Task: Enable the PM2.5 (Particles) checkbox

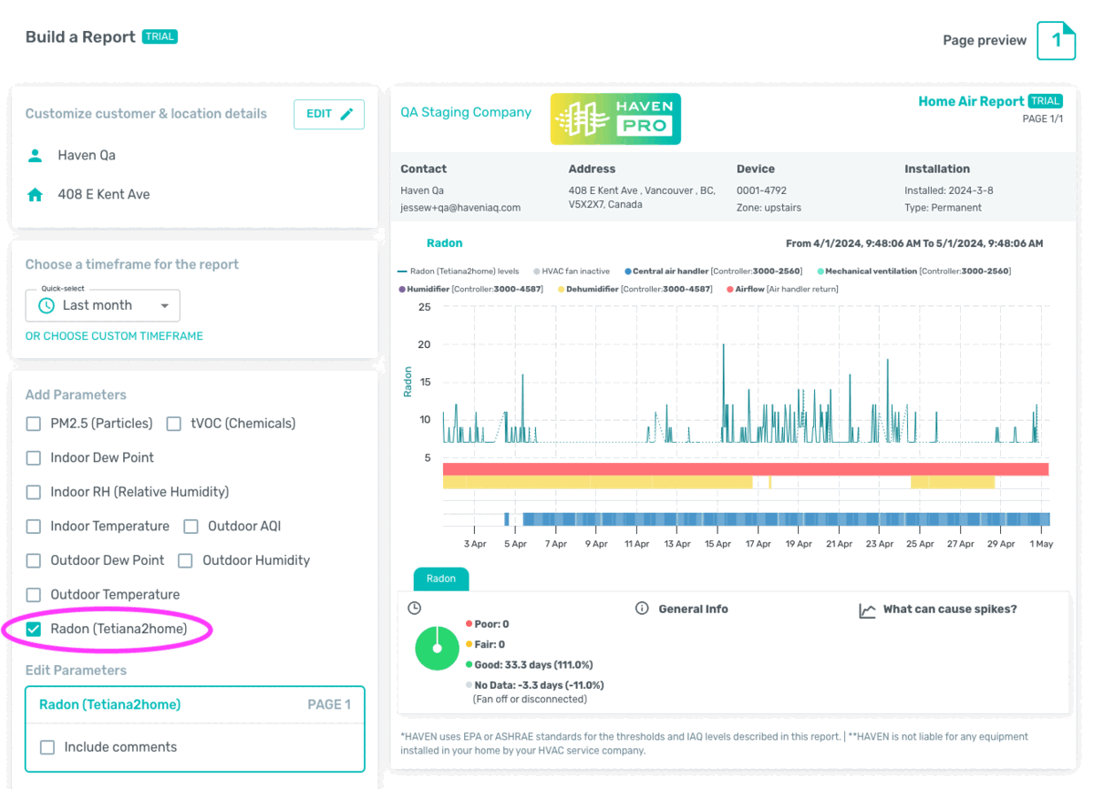Action: pos(34,424)
